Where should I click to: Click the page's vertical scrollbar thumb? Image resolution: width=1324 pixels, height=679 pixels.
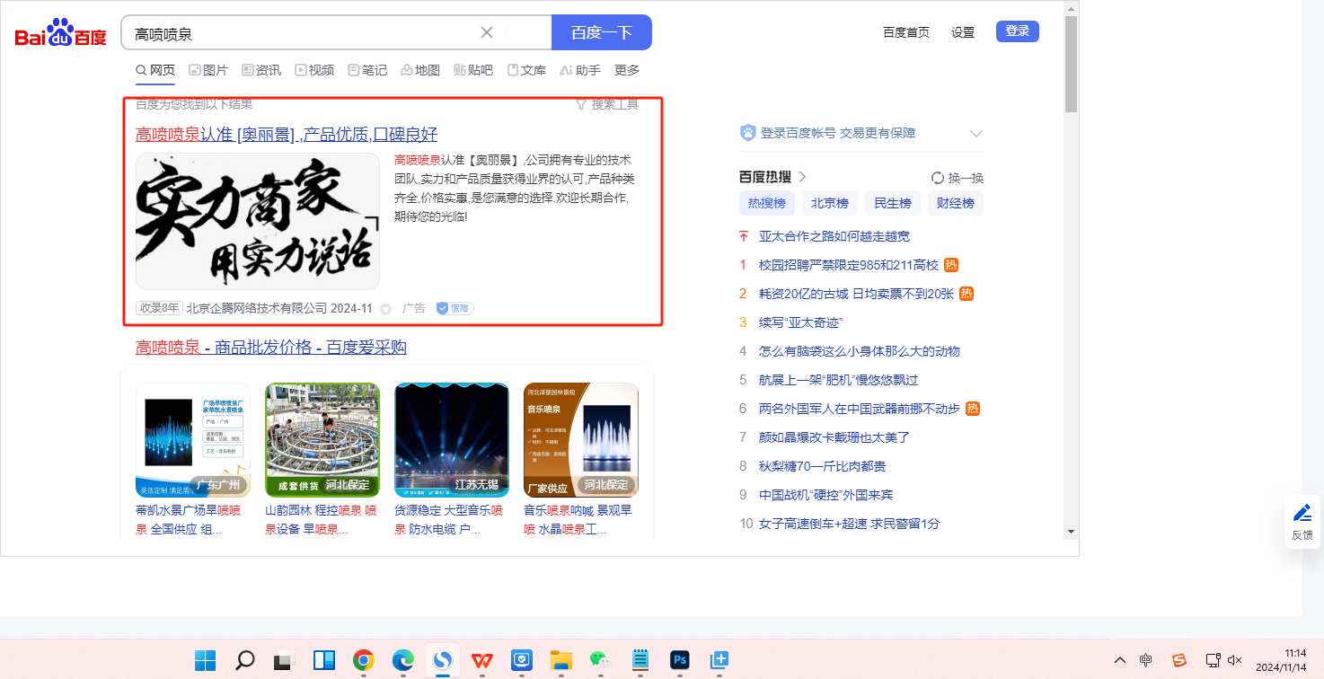tap(1071, 64)
